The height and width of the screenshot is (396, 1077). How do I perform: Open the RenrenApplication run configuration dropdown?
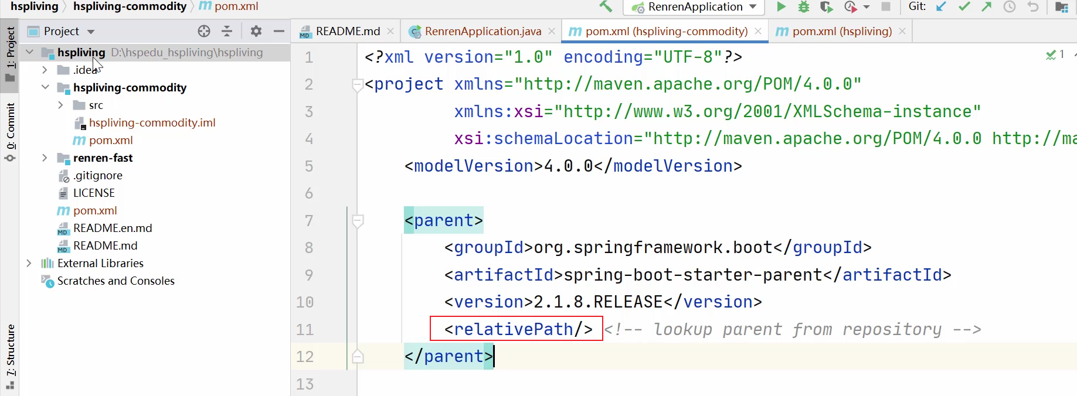pos(694,7)
